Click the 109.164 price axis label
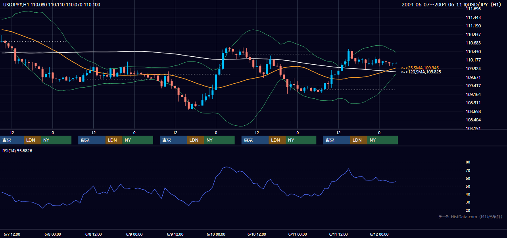This screenshot has width=507, height=238. (473, 94)
